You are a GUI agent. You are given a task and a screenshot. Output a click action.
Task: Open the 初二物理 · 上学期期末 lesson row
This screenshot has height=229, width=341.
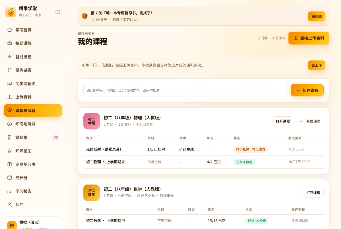point(204,162)
